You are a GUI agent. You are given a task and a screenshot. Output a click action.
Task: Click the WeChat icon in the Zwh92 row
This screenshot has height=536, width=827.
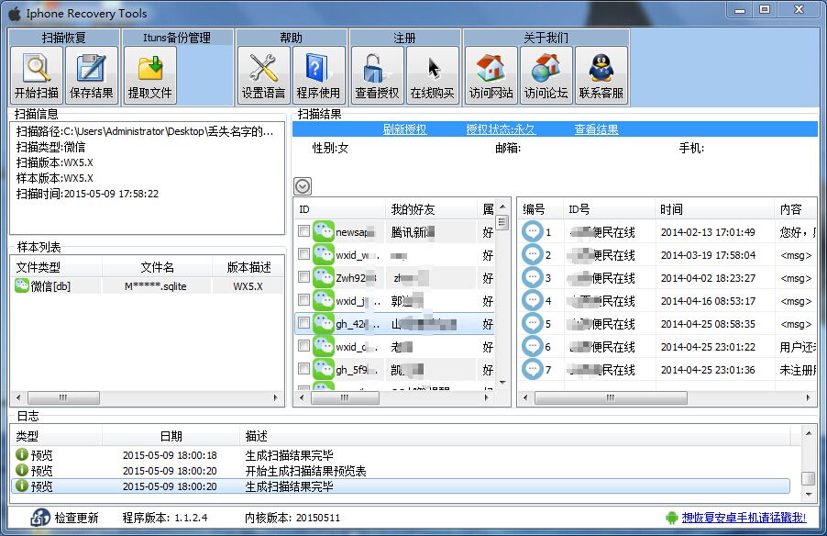coord(324,277)
